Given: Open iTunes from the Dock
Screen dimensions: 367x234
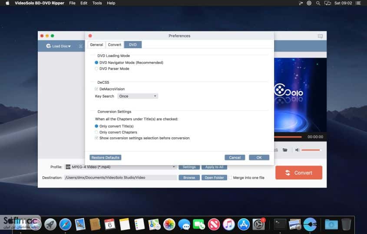Looking at the screenshot, I should (229, 224).
